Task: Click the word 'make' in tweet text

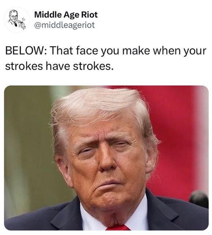Action: click(136, 51)
